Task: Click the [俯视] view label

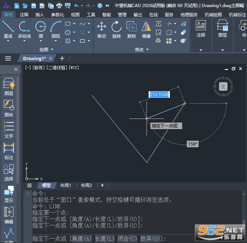Action: (x=39, y=68)
